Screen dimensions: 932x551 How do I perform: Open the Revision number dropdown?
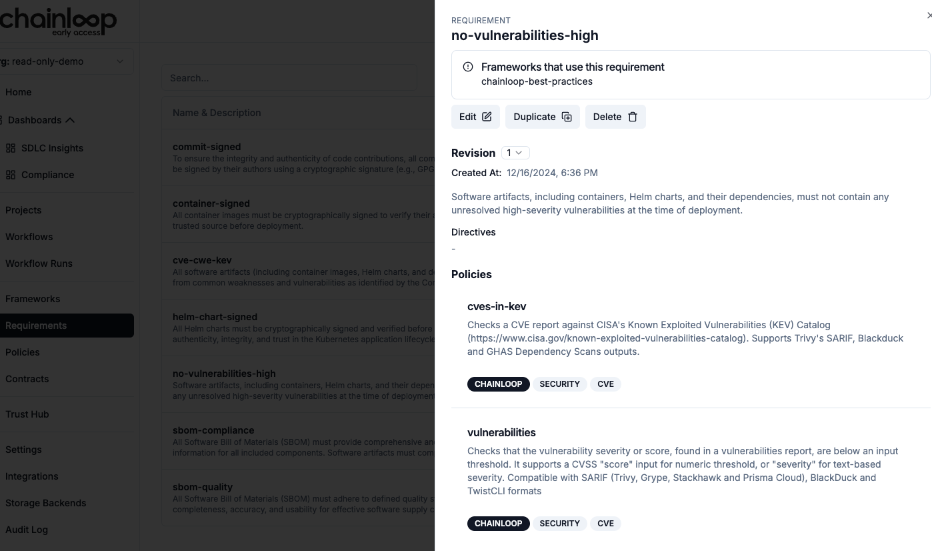tap(515, 153)
